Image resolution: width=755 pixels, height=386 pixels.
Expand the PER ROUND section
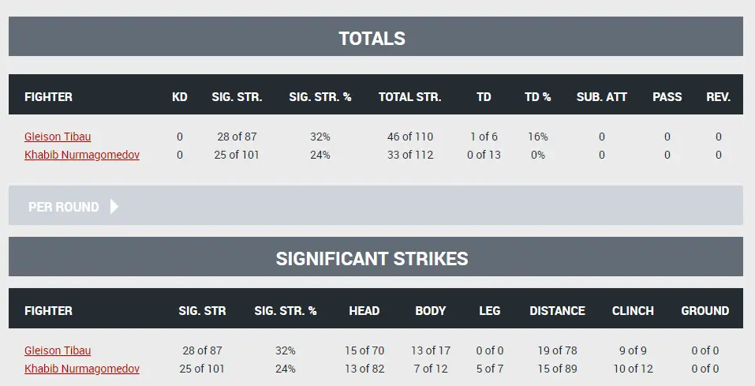pos(64,207)
